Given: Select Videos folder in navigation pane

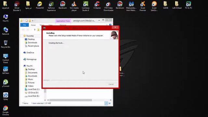Looking at the screenshot, I should click(29, 86).
